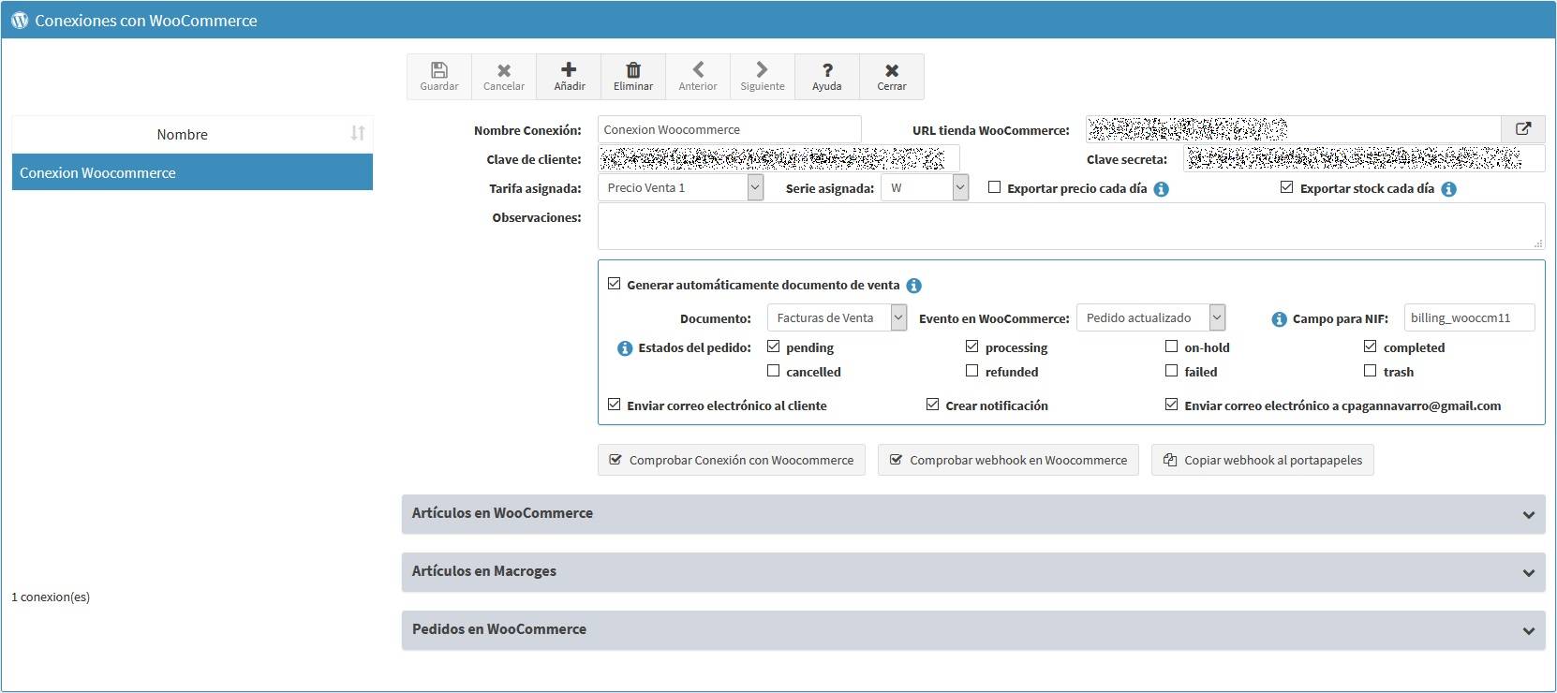Show info for Exportar stock cada día

click(x=1449, y=189)
